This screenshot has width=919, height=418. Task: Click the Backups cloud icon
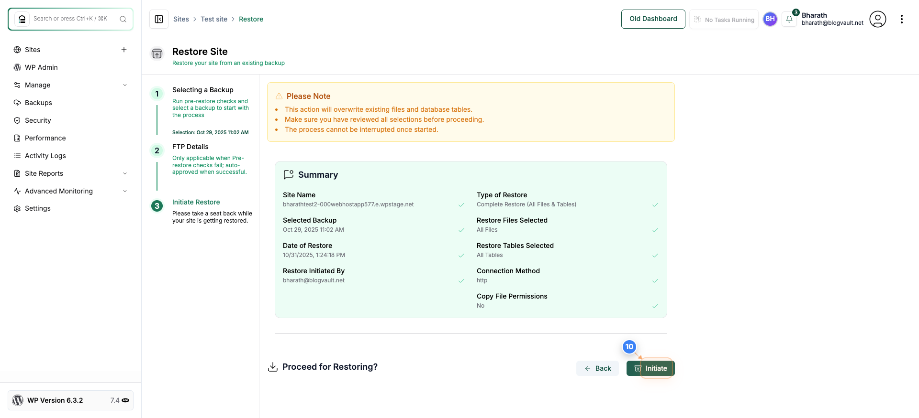[17, 103]
